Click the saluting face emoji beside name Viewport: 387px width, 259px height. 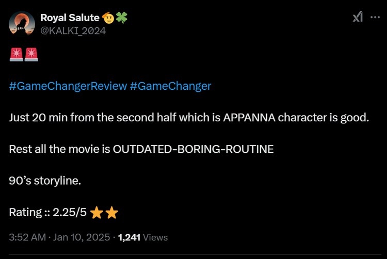point(109,18)
